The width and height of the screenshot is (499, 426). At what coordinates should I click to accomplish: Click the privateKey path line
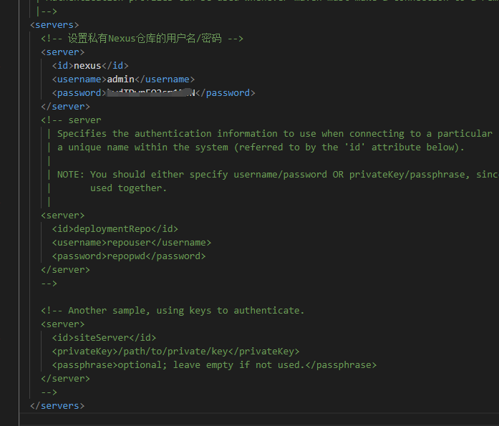point(175,352)
